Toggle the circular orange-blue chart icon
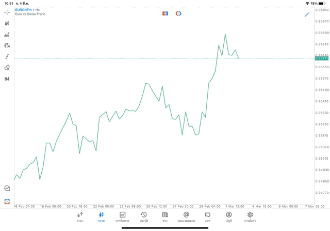The width and height of the screenshot is (330, 231). 178,13
